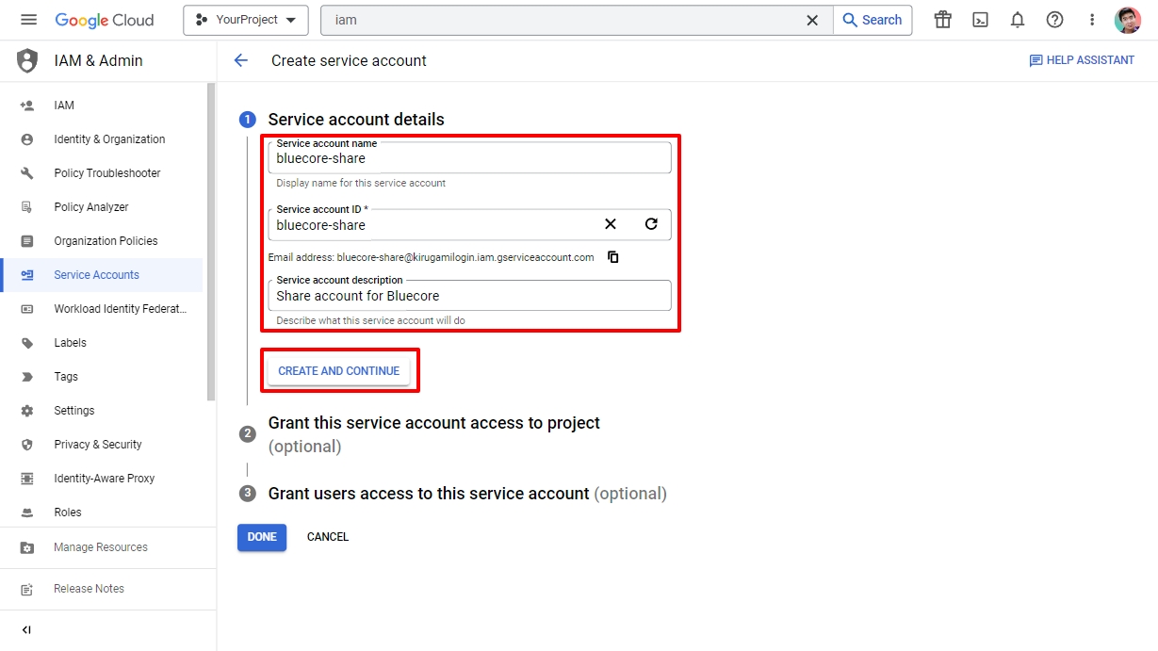Activate Cloud Shell terminal icon

[x=980, y=20]
